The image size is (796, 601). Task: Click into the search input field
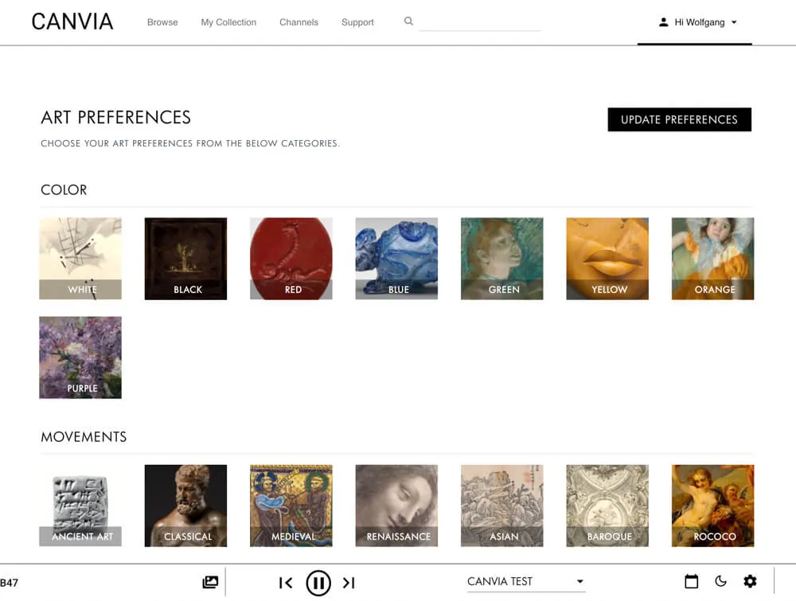pyautogui.click(x=480, y=22)
